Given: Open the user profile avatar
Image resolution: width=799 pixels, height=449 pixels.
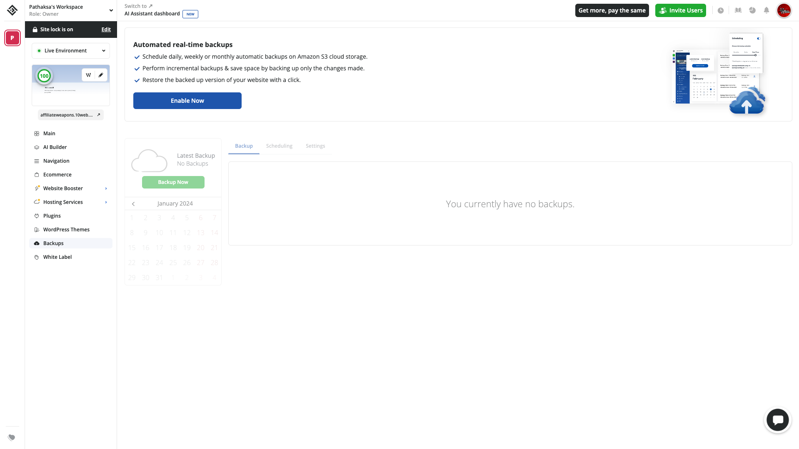Looking at the screenshot, I should click(x=784, y=10).
